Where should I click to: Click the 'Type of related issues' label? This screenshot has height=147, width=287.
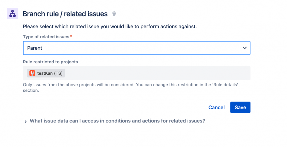point(46,37)
